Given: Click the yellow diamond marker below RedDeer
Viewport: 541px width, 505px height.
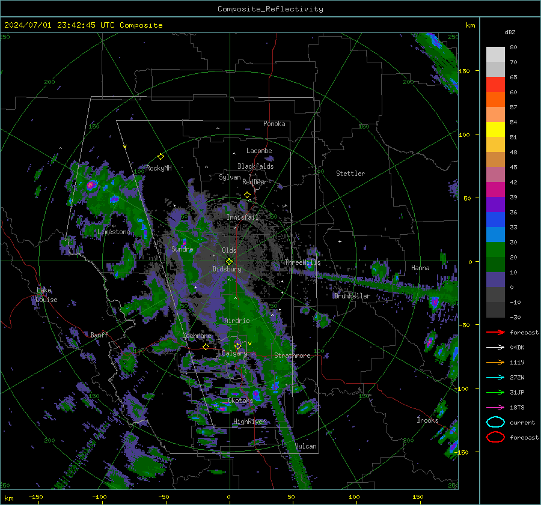Looking at the screenshot, I should (x=247, y=195).
